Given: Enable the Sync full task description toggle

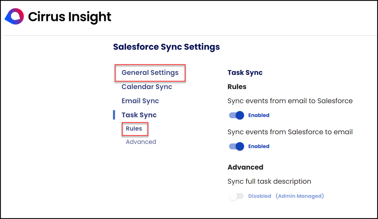Looking at the screenshot, I should point(236,196).
